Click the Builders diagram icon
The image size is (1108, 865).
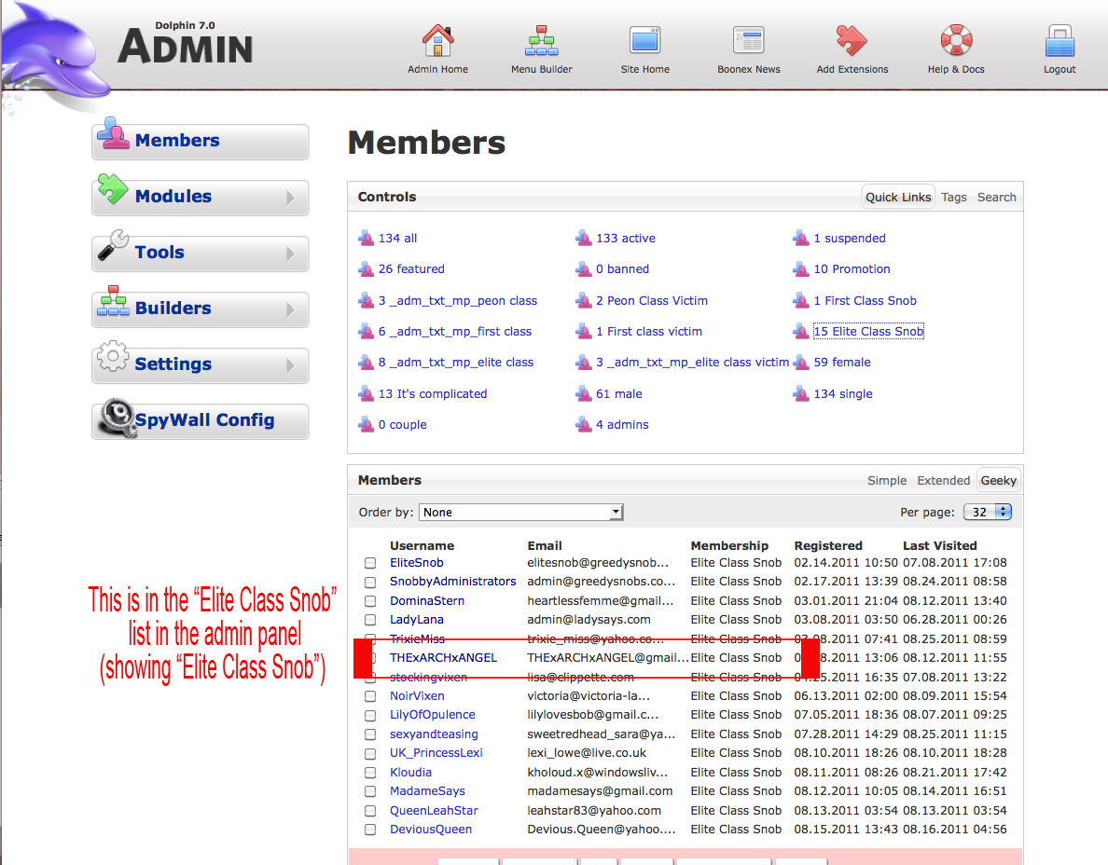(113, 301)
